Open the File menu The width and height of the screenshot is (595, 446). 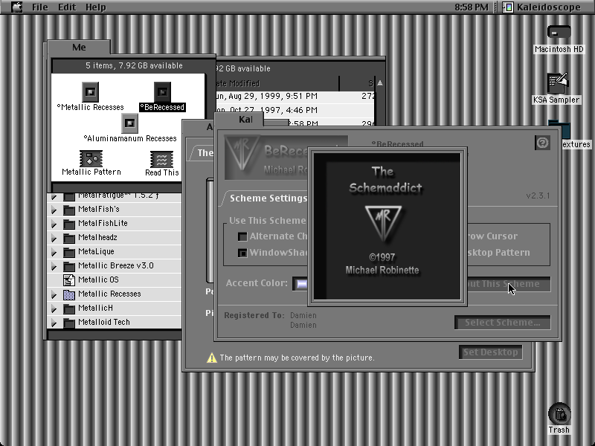click(x=40, y=7)
